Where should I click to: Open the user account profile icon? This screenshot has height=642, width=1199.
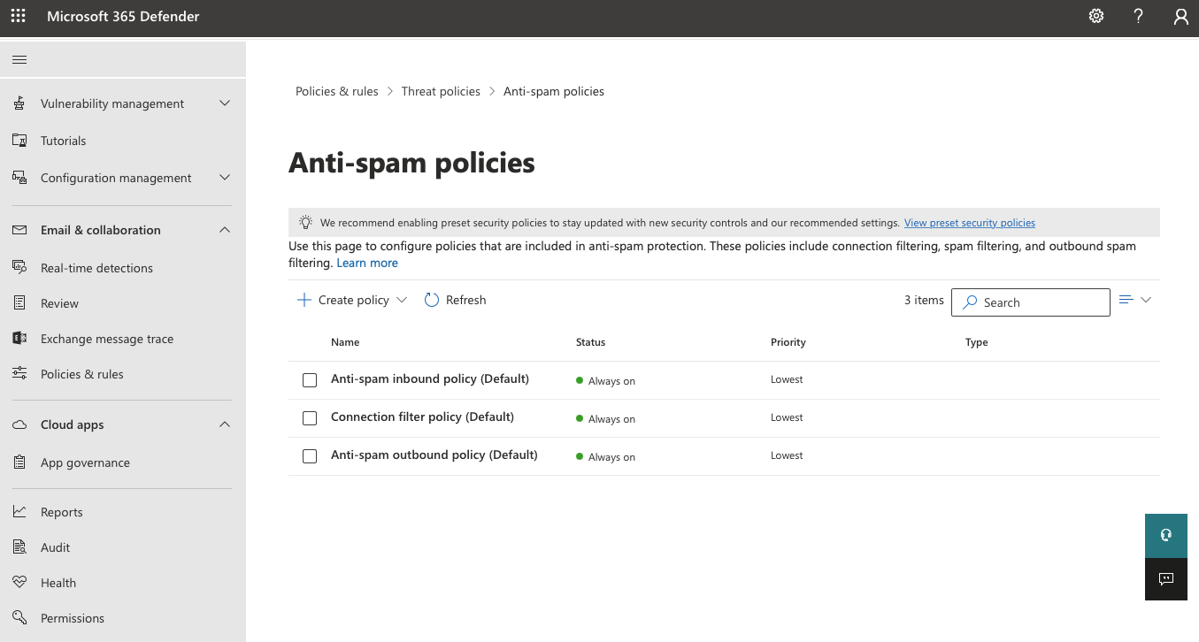(x=1180, y=16)
